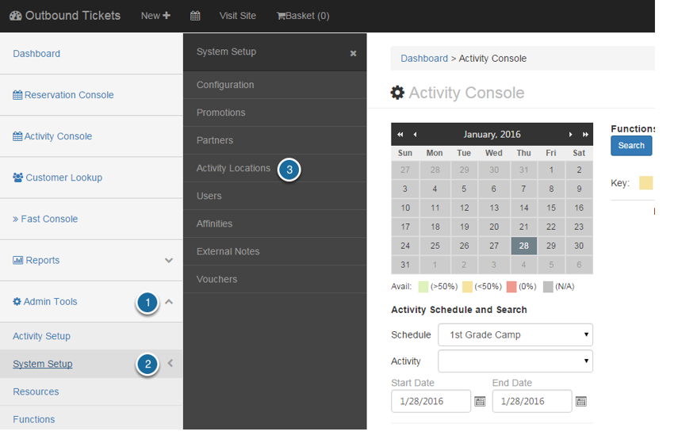This screenshot has width=678, height=439.
Task: Open Activity Console in sidebar
Action: [x=52, y=136]
